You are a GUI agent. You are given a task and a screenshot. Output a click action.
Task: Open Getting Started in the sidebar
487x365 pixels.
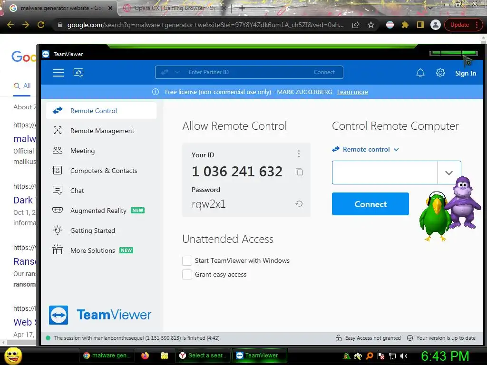[x=101, y=231]
